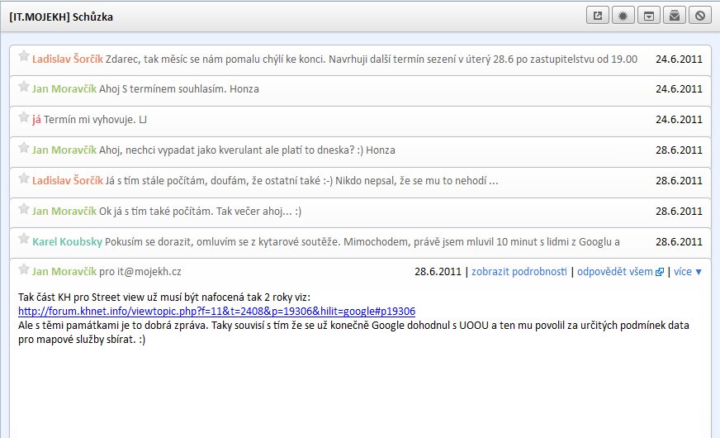Star the message mentioning 'kverulant'
The width and height of the screenshot is (720, 438).
23,148
